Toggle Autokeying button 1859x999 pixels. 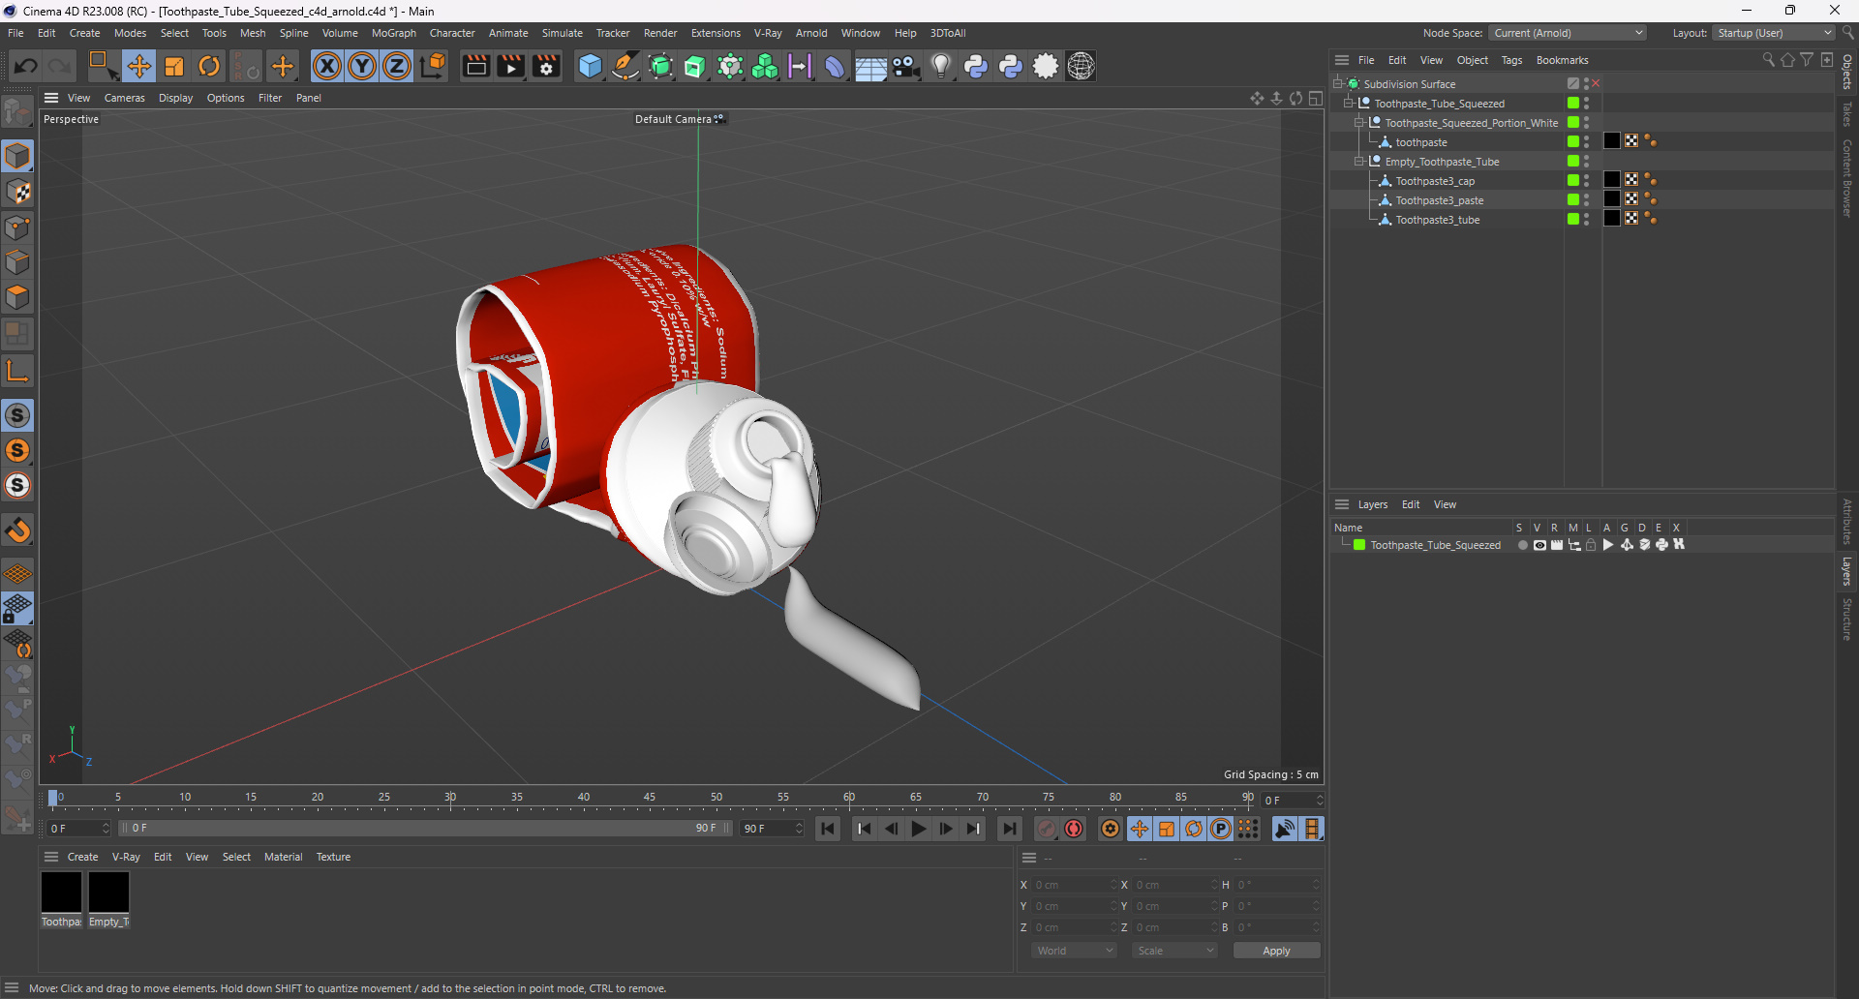(1074, 829)
